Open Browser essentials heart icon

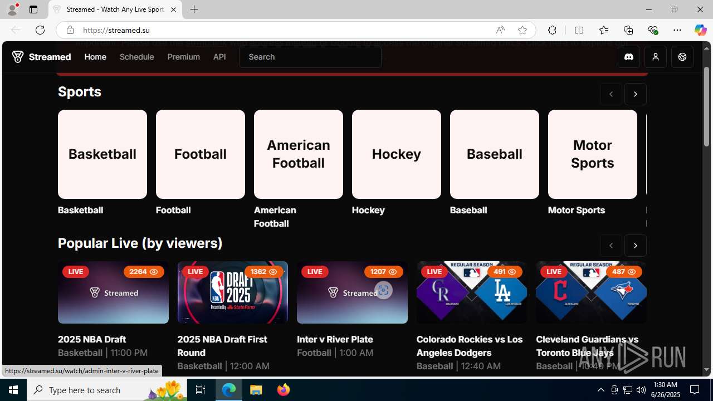[653, 30]
